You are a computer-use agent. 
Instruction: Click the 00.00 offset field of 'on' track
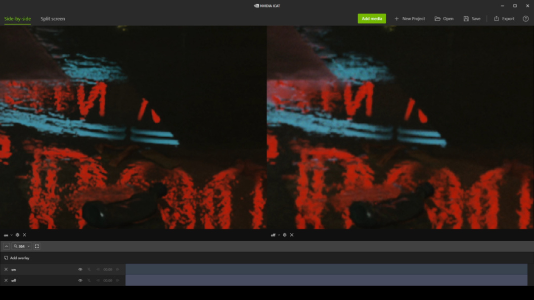(108, 269)
